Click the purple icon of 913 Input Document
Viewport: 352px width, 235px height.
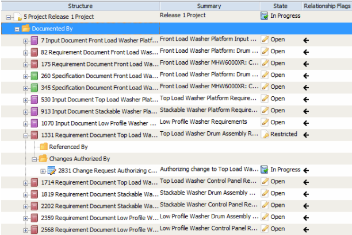pos(35,111)
